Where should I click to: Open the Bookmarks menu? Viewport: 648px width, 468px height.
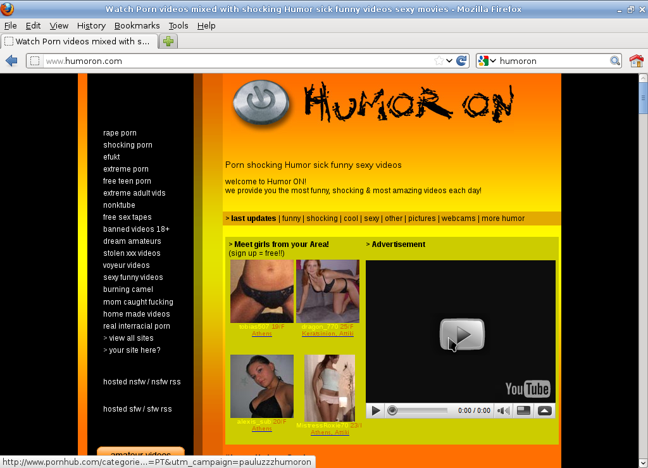pyautogui.click(x=137, y=25)
